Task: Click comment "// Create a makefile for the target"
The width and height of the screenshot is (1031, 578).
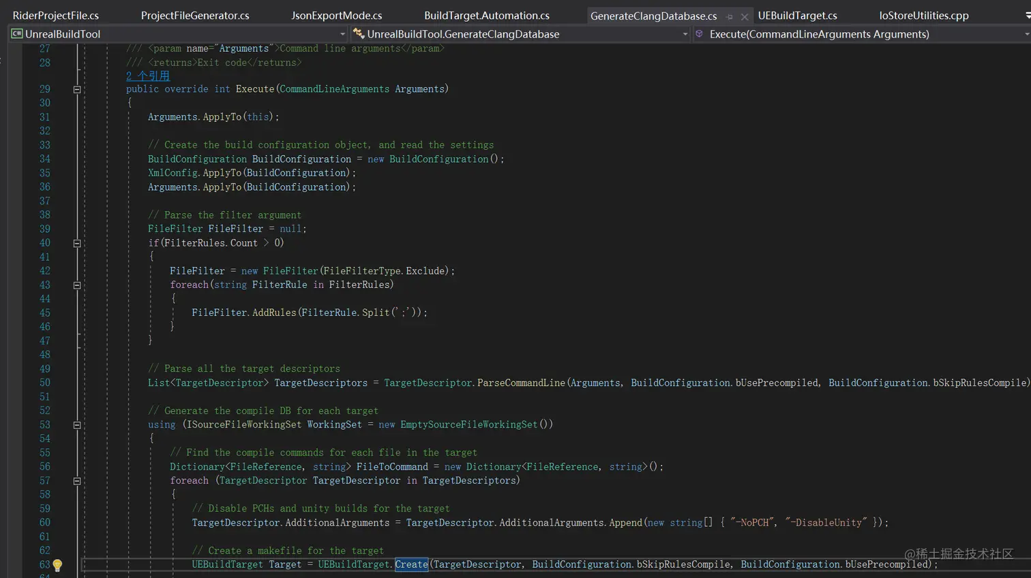Action: pyautogui.click(x=288, y=551)
